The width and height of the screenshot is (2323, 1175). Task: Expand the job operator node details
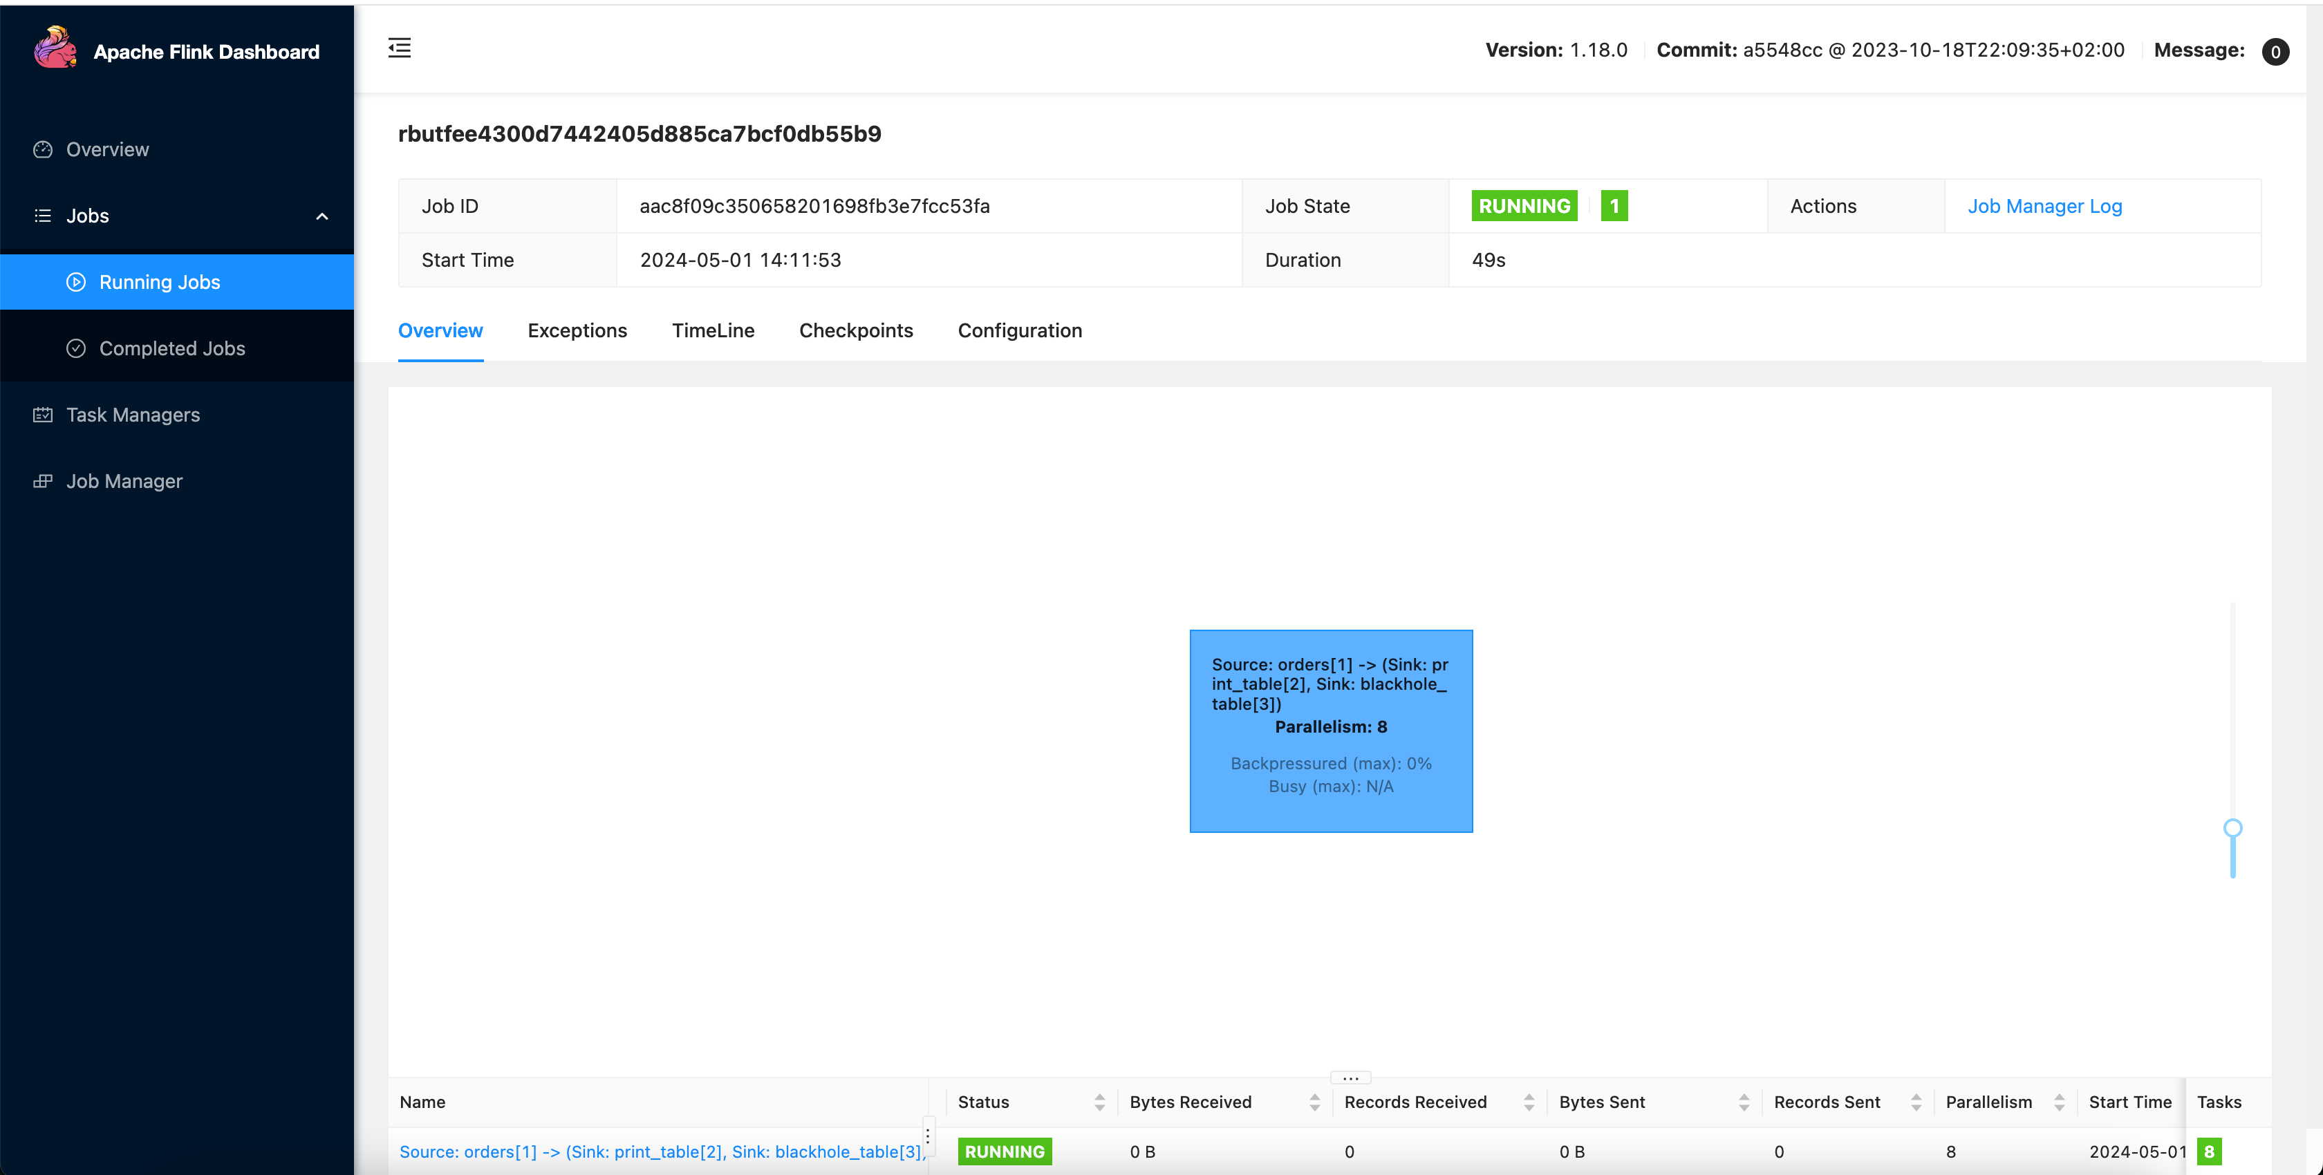click(1331, 730)
